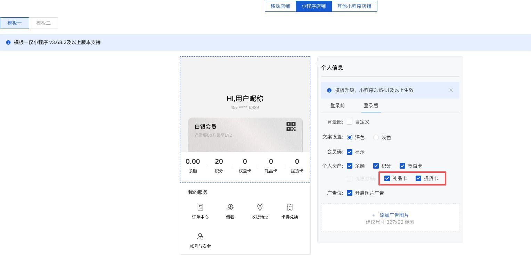This screenshot has width=531, height=271.
Task: Select the 白银会员 member card
Action: [245, 135]
